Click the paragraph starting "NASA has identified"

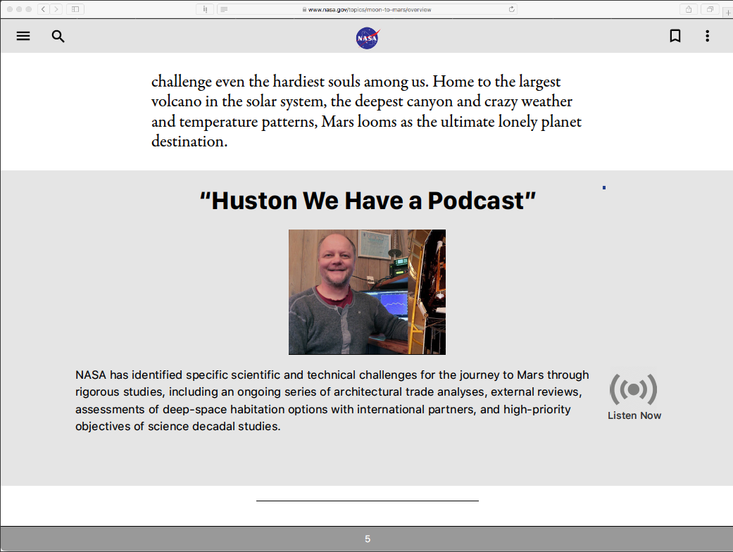click(332, 401)
